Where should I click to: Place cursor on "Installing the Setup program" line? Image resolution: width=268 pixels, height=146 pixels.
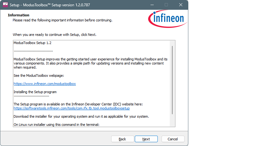coord(35,92)
